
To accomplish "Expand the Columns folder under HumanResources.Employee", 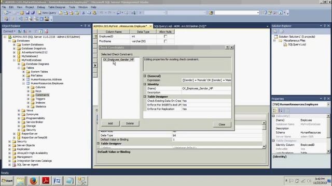I will coord(28,87).
